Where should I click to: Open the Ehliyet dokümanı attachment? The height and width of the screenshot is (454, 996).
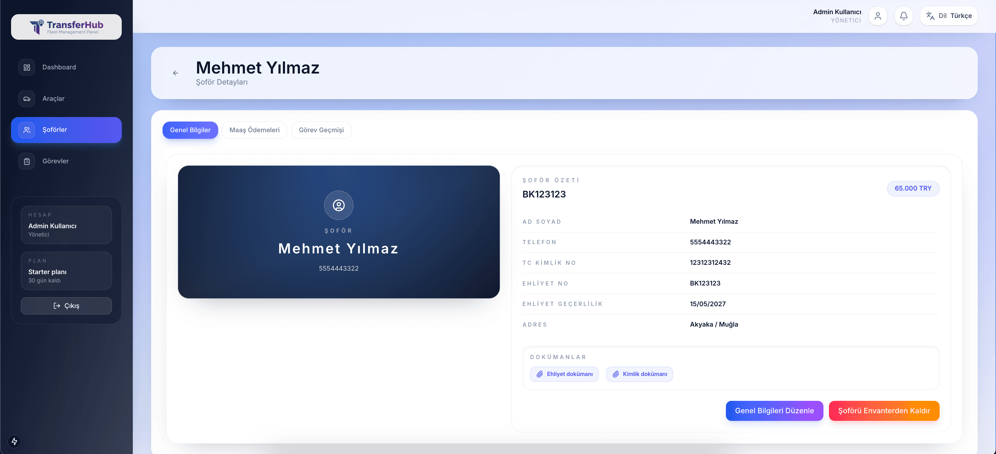(564, 374)
